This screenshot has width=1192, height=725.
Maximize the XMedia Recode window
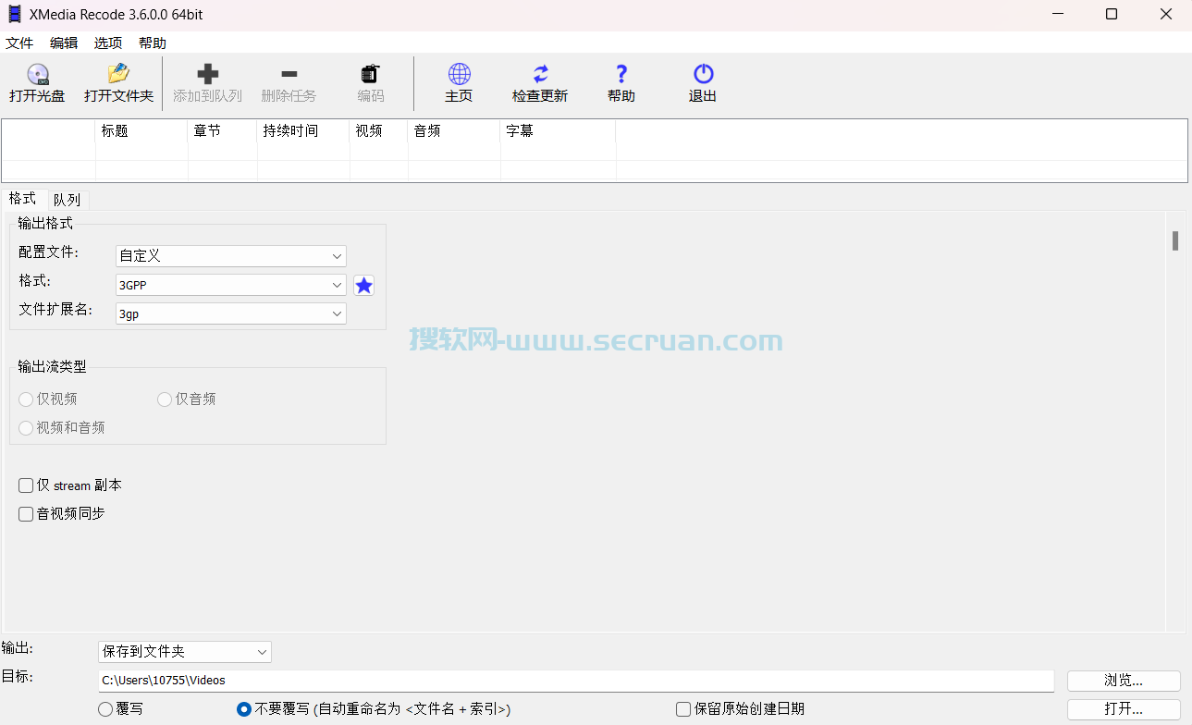tap(1112, 14)
